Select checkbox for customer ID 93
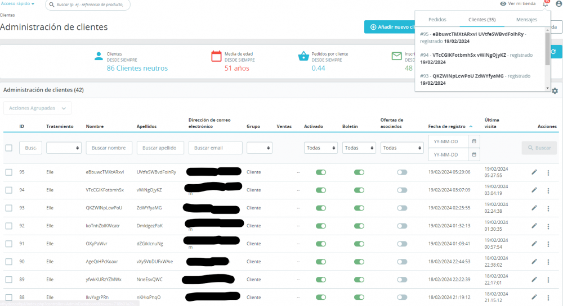Screen dimensions: 563x306 [x=9, y=208]
